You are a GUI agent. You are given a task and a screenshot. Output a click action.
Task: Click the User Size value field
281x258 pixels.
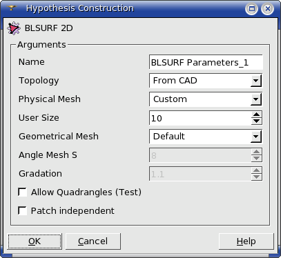tap(200, 118)
